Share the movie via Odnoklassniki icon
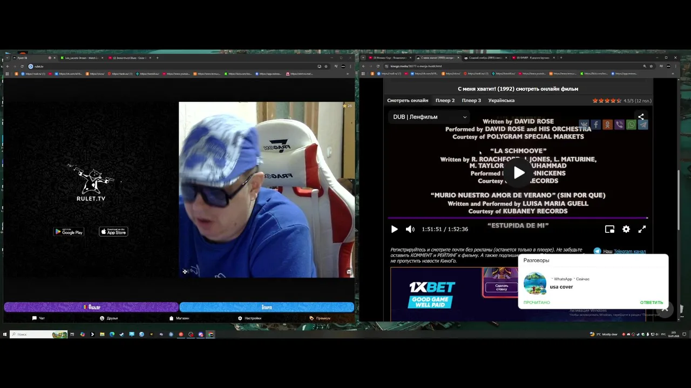691x388 pixels. pos(607,124)
